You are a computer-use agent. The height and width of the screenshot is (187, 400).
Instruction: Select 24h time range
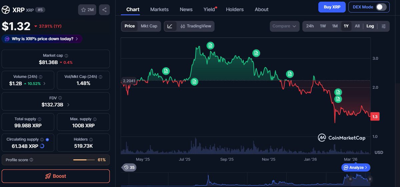[x=310, y=26]
